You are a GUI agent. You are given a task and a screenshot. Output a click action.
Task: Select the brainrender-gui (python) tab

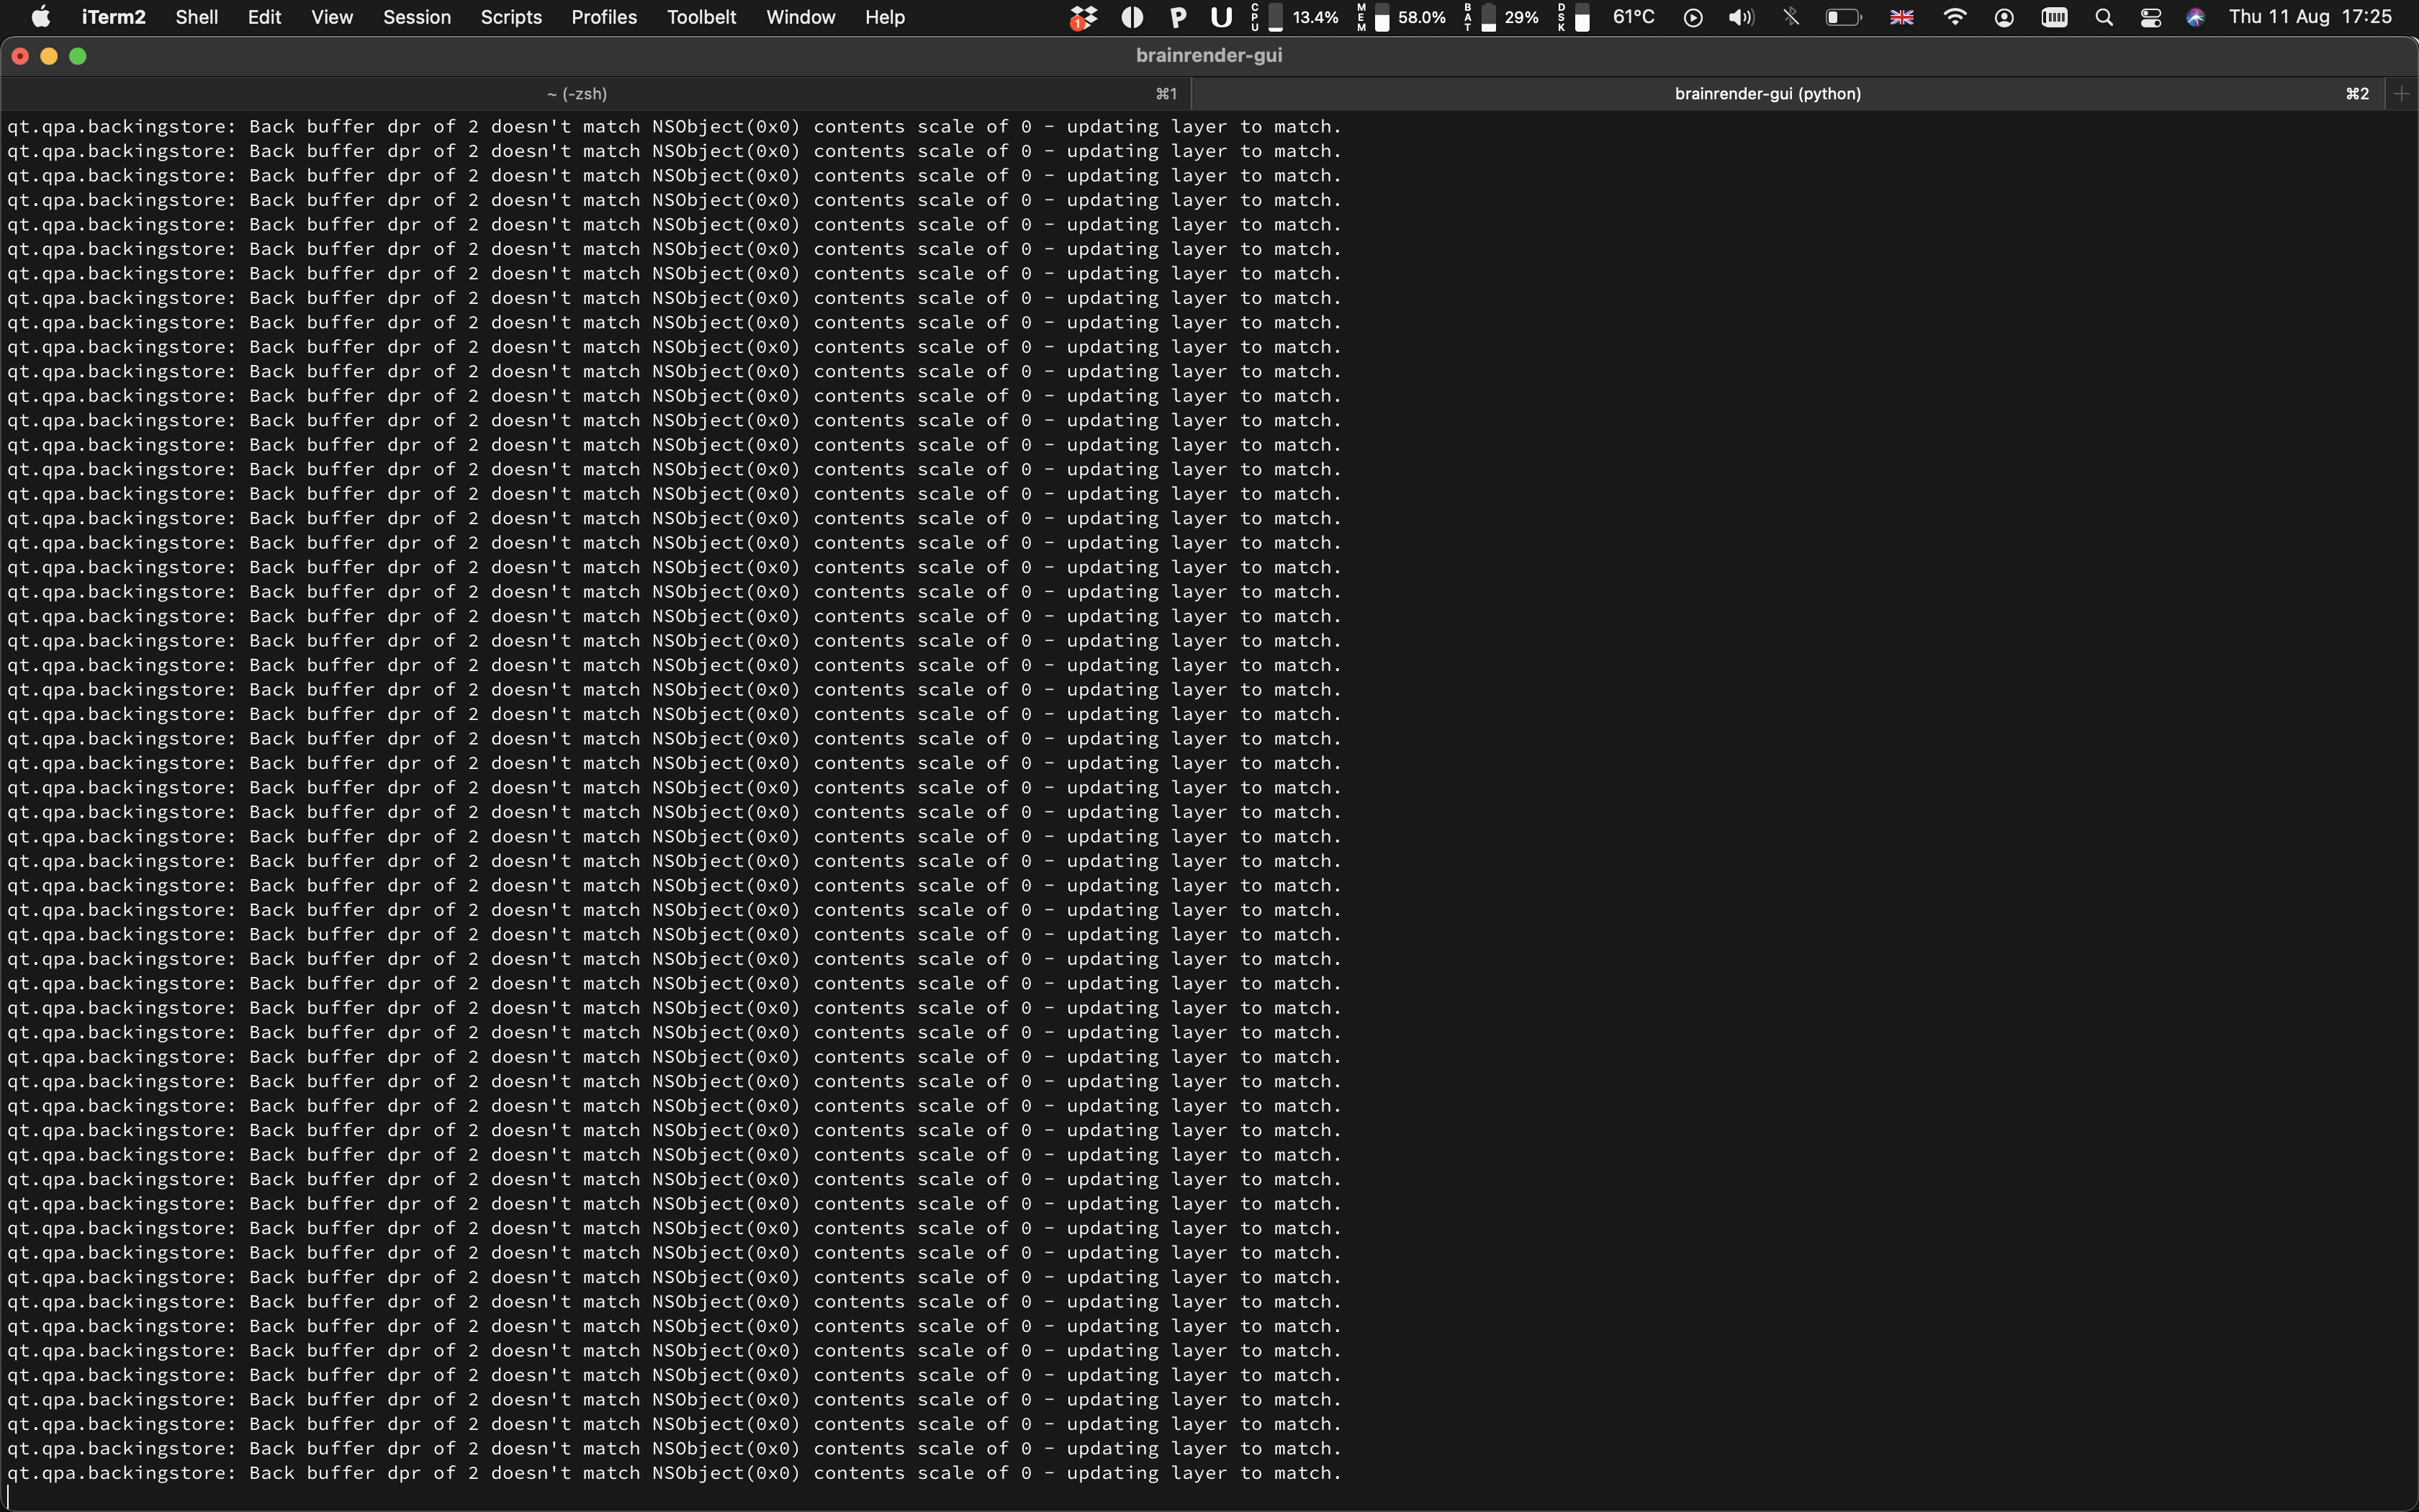1766,94
